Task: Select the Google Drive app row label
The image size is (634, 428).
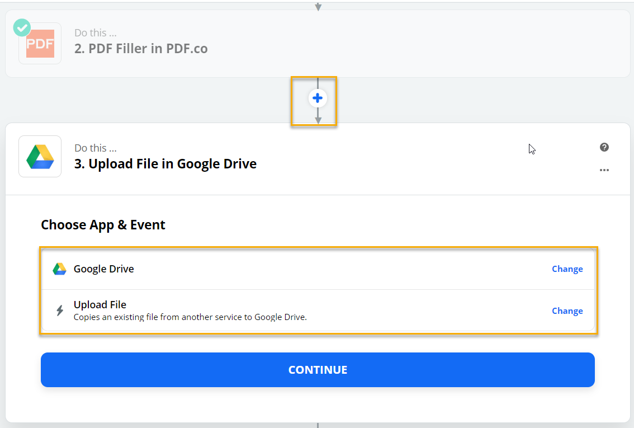Action: tap(104, 269)
